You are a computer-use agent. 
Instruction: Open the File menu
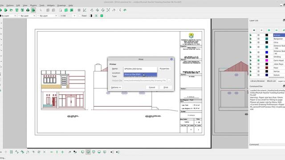[2, 5]
